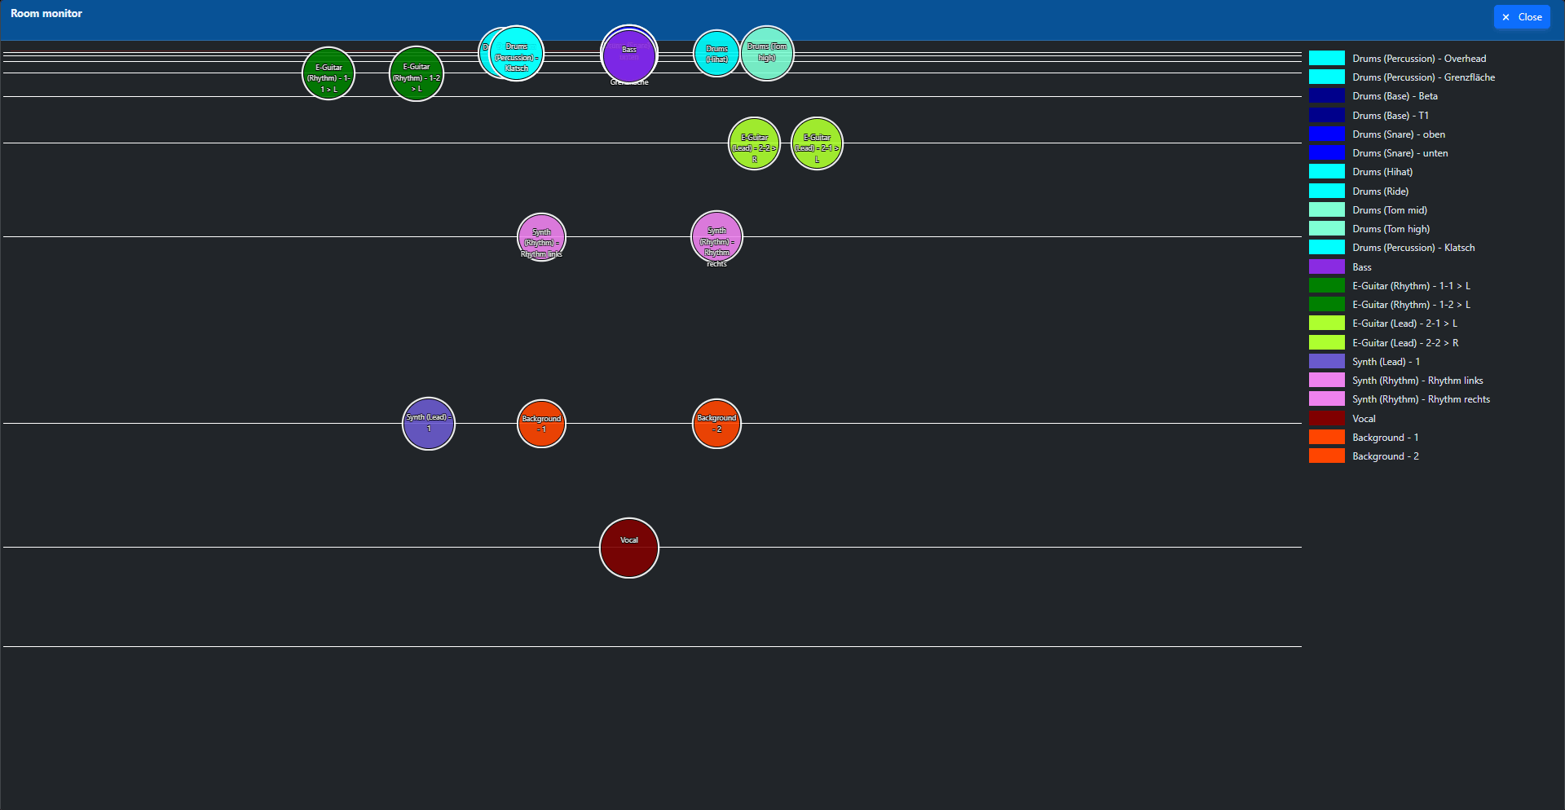Click the Synth Rhythm links circle
Screen dimensions: 1565x810
point(542,237)
